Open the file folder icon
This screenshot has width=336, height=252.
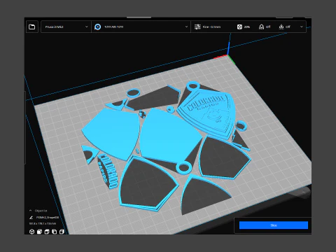[x=32, y=27]
